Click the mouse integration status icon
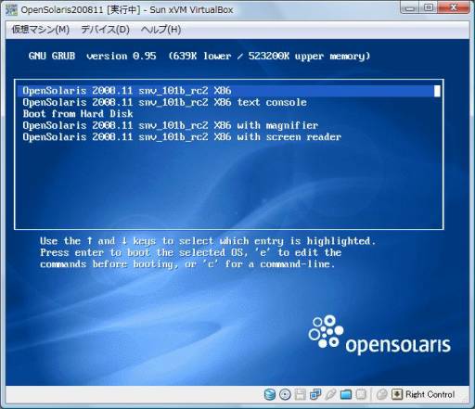This screenshot has height=409, width=475. (x=382, y=394)
